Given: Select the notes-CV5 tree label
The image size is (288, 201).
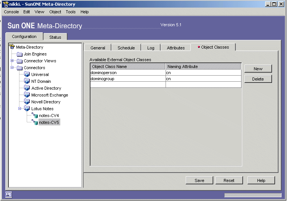Looking at the screenshot, I should (x=49, y=122).
